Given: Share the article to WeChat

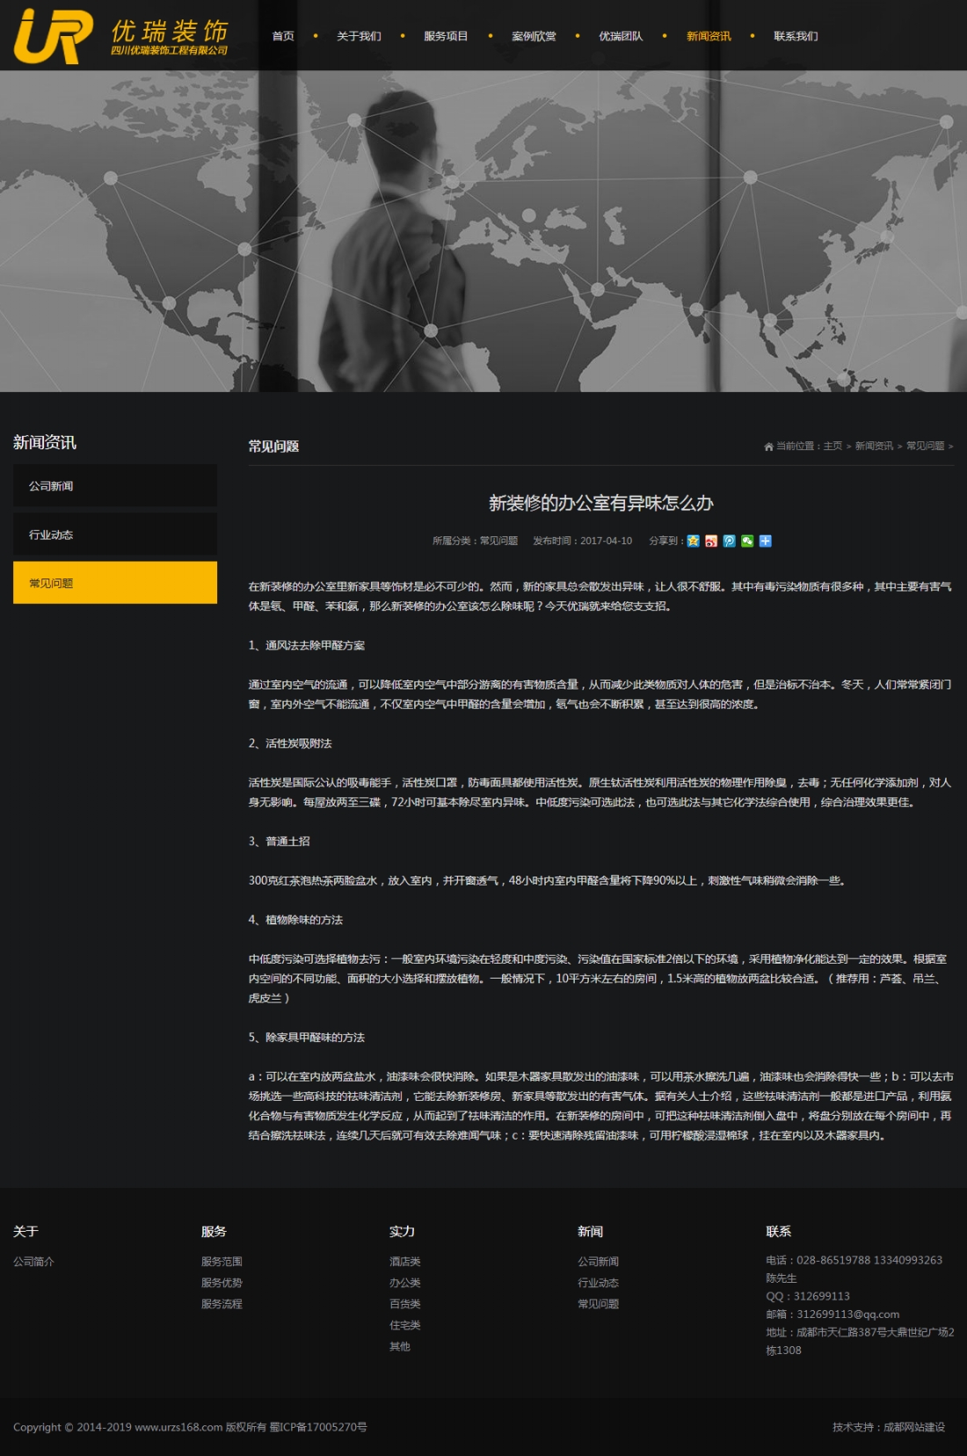Looking at the screenshot, I should point(747,541).
